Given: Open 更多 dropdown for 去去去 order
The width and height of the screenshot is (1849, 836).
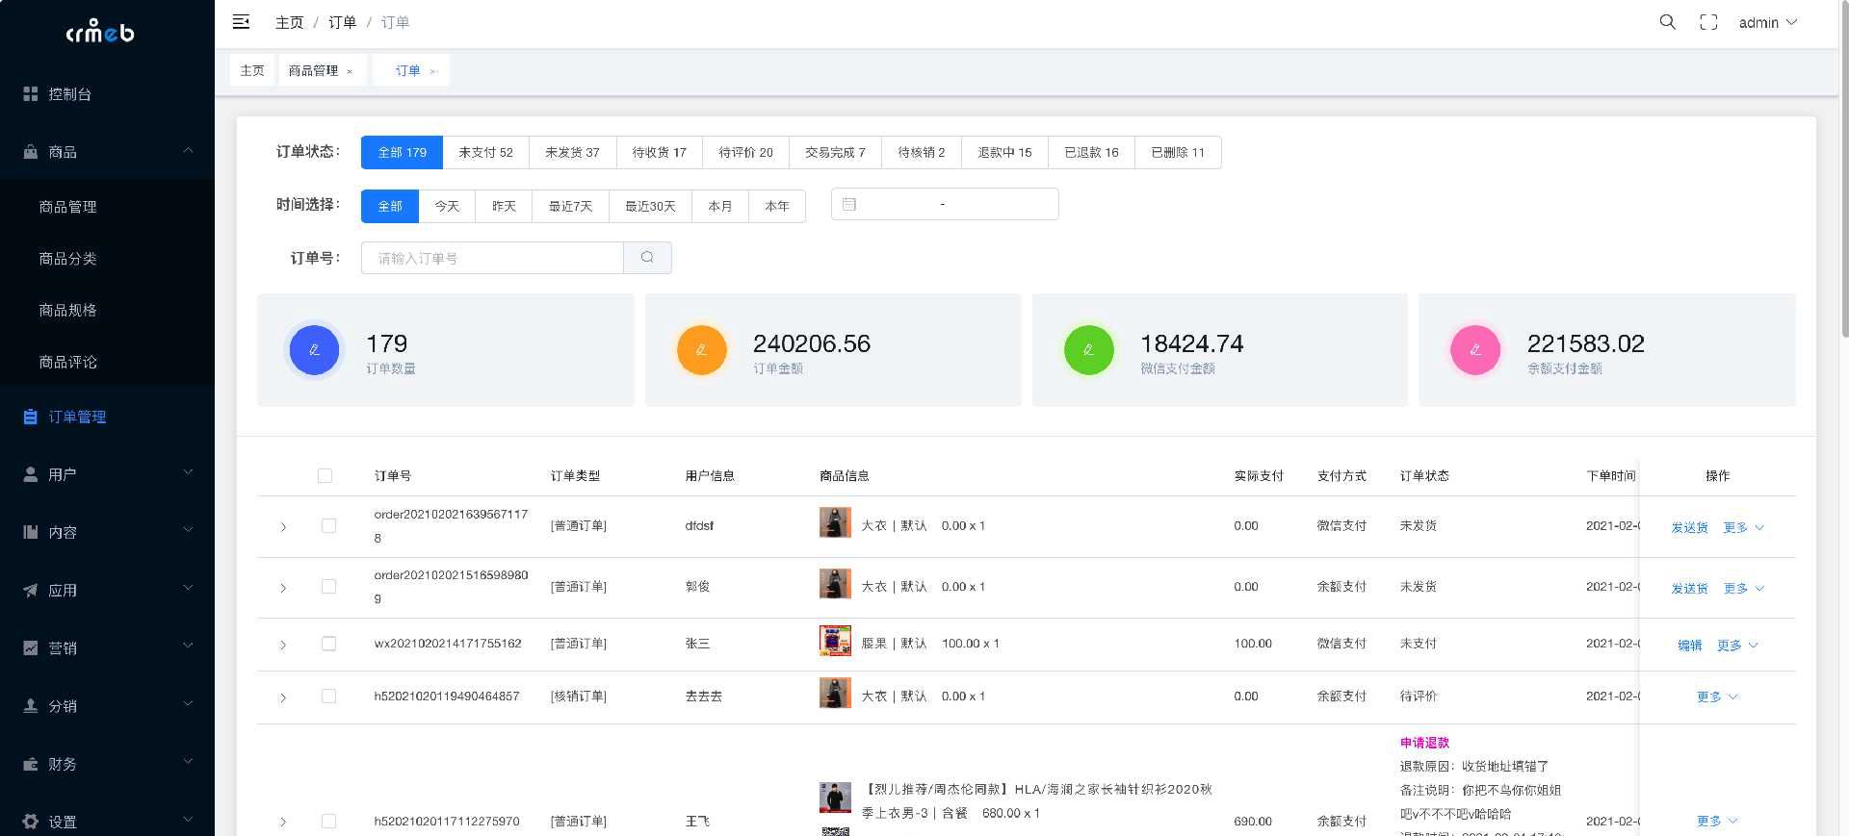Looking at the screenshot, I should [1717, 697].
